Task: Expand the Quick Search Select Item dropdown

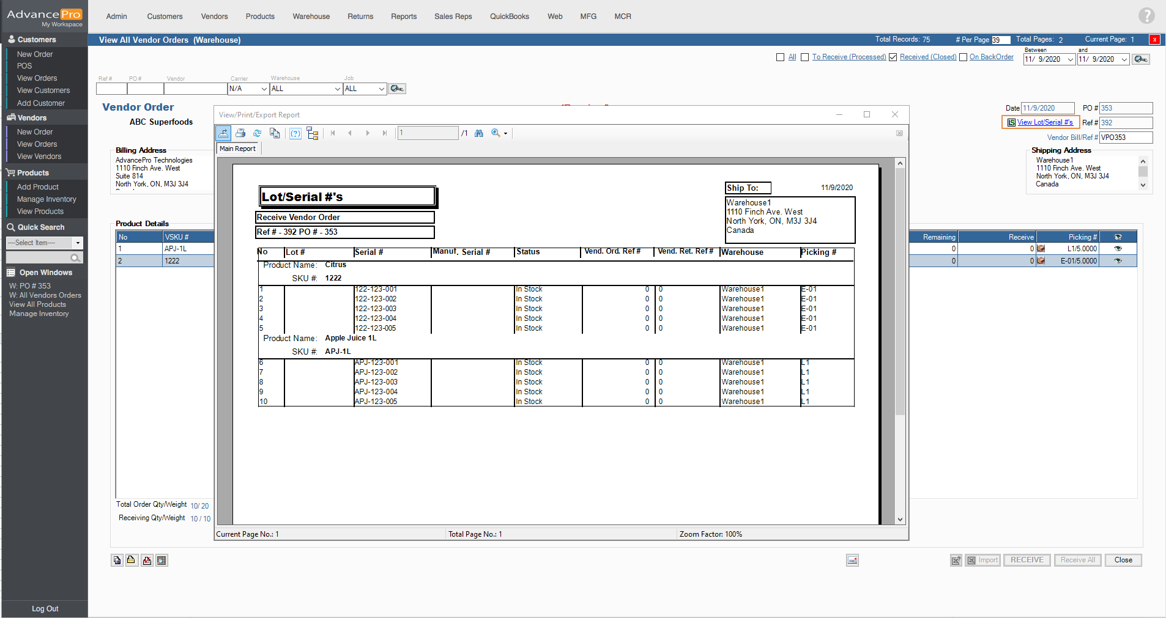Action: point(78,243)
